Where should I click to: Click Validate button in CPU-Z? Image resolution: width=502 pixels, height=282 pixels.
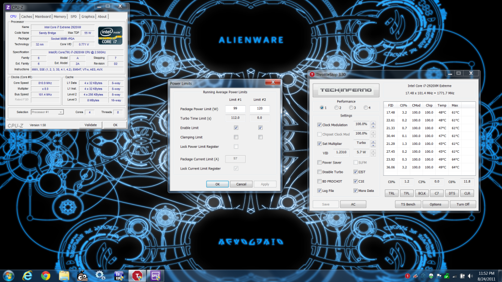(x=91, y=125)
